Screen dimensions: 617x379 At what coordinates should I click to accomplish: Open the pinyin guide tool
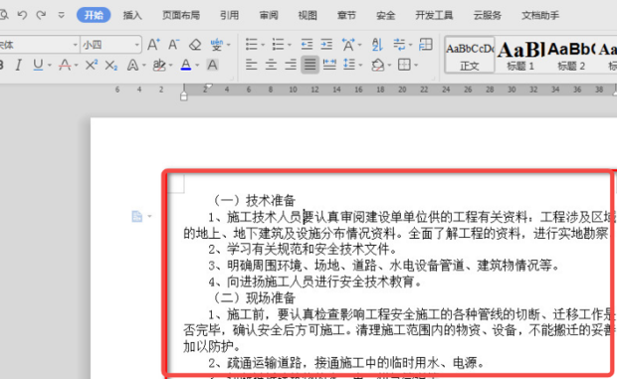tap(216, 45)
